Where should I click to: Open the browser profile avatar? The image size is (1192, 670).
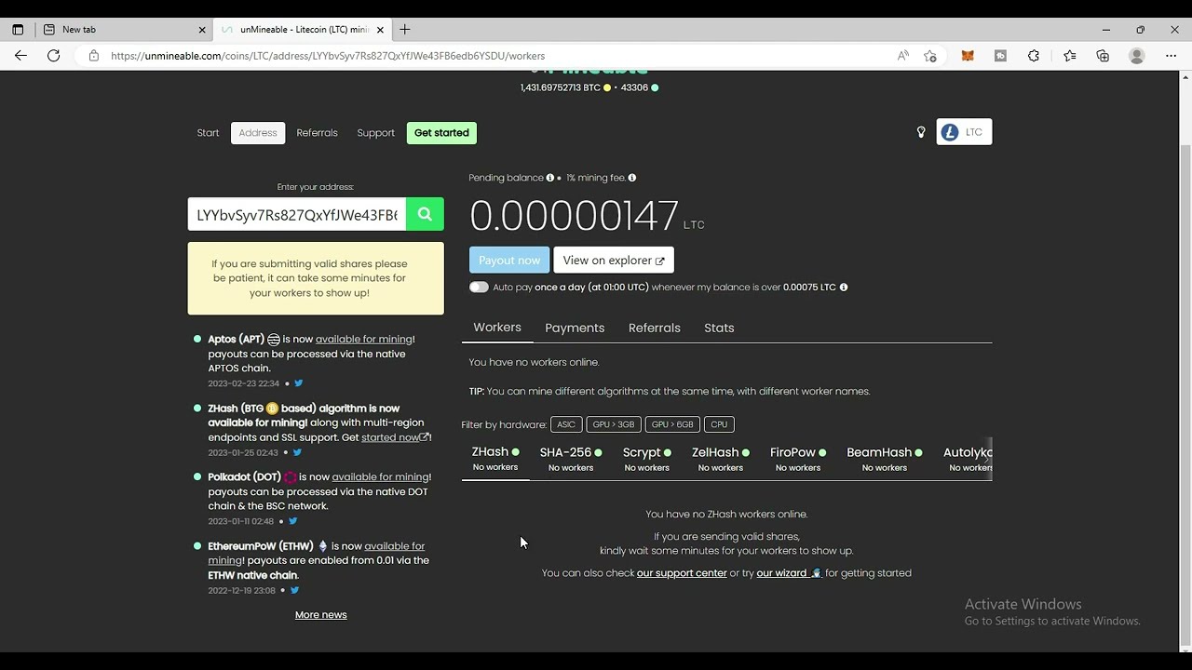click(1136, 56)
